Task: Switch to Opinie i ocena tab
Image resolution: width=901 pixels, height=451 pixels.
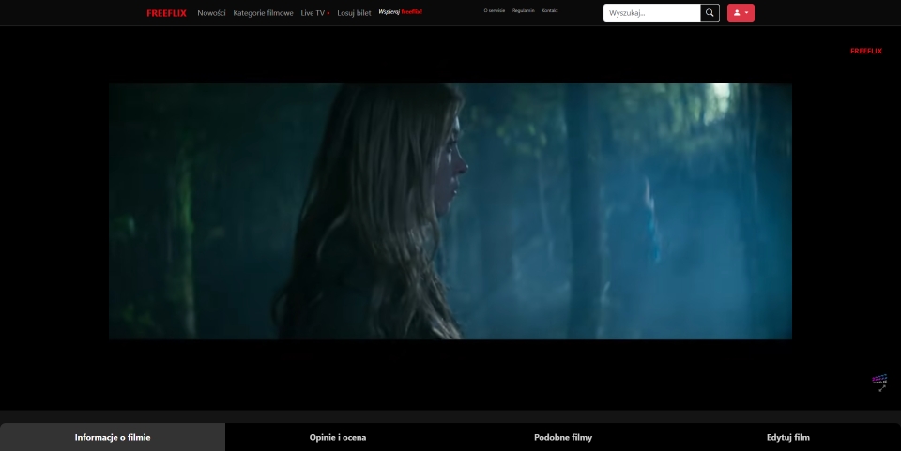Action: pyautogui.click(x=338, y=437)
